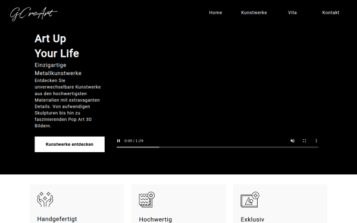
Task: Open the video's three-dot options menu
Action: tap(316, 141)
